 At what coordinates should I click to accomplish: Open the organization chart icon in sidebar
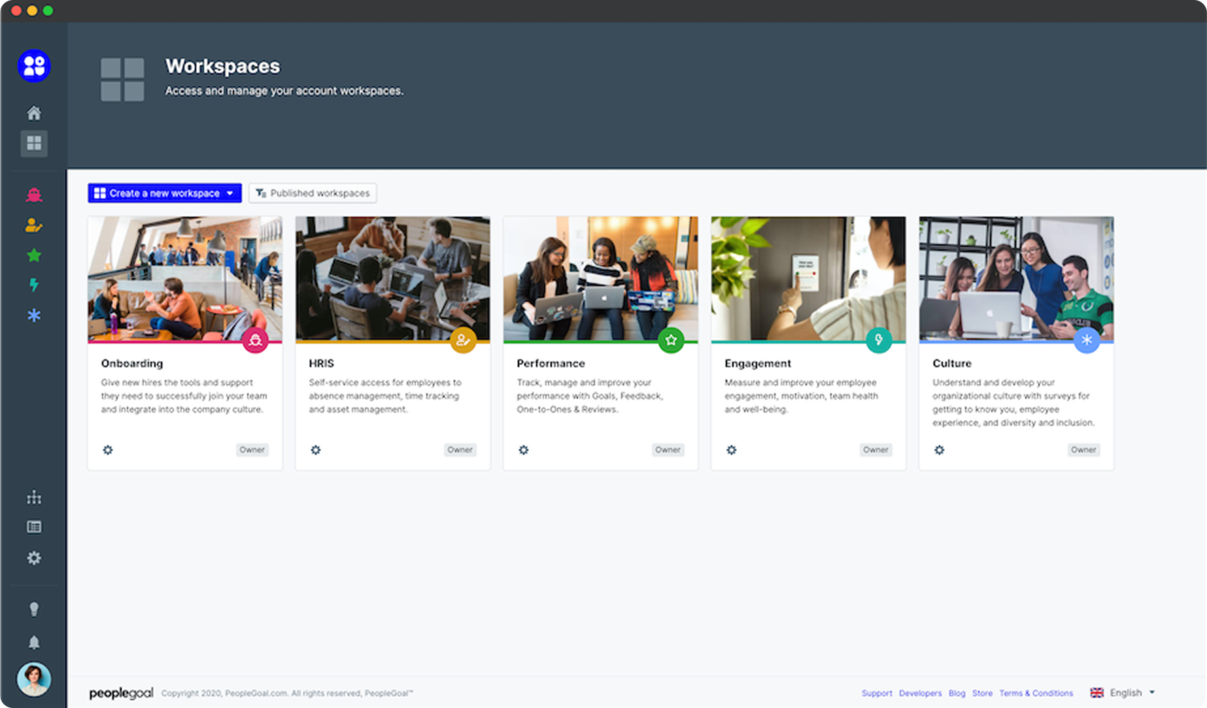[34, 498]
